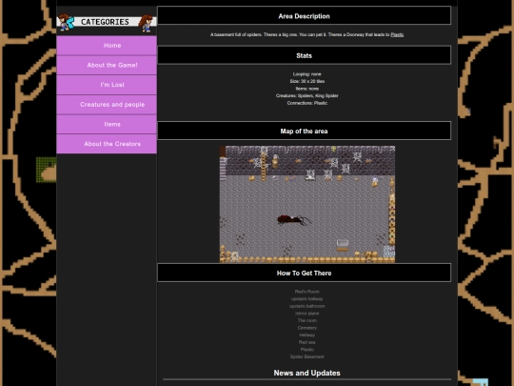Click the Items: none stat line

[x=306, y=89]
